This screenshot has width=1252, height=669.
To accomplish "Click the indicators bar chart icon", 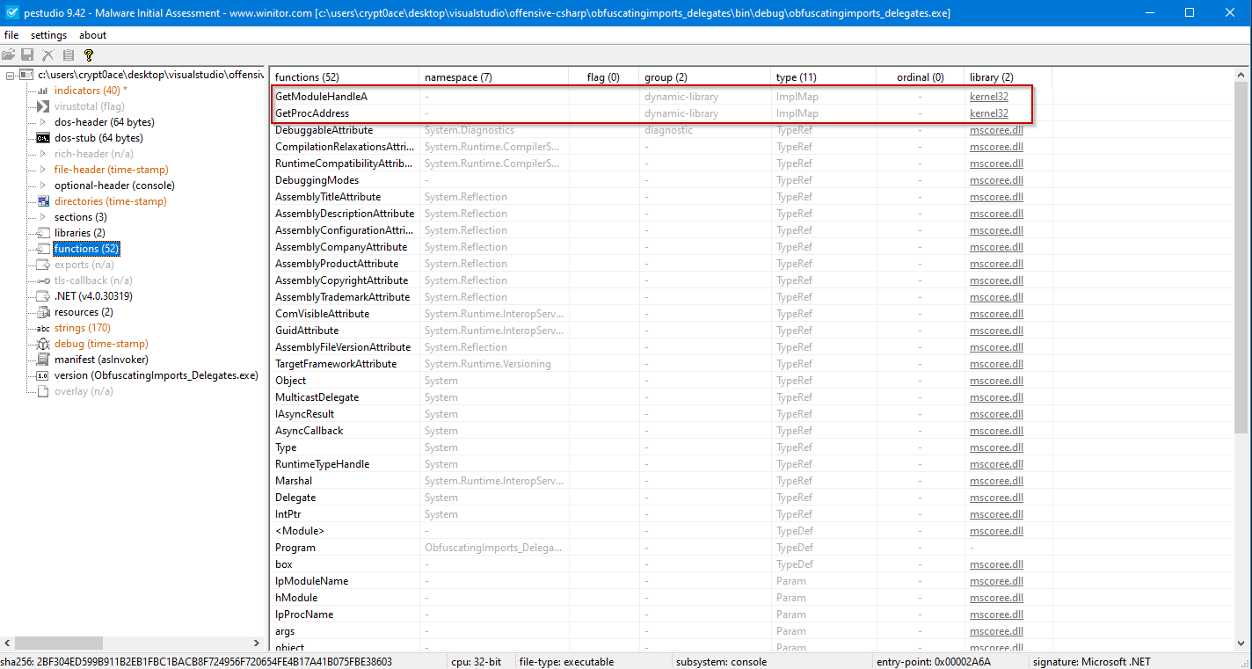I will click(x=43, y=91).
